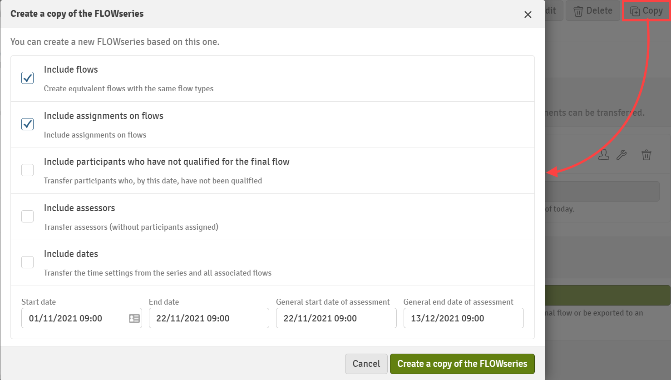
Task: Tick the Include assessors checkbox
Action: coord(28,216)
